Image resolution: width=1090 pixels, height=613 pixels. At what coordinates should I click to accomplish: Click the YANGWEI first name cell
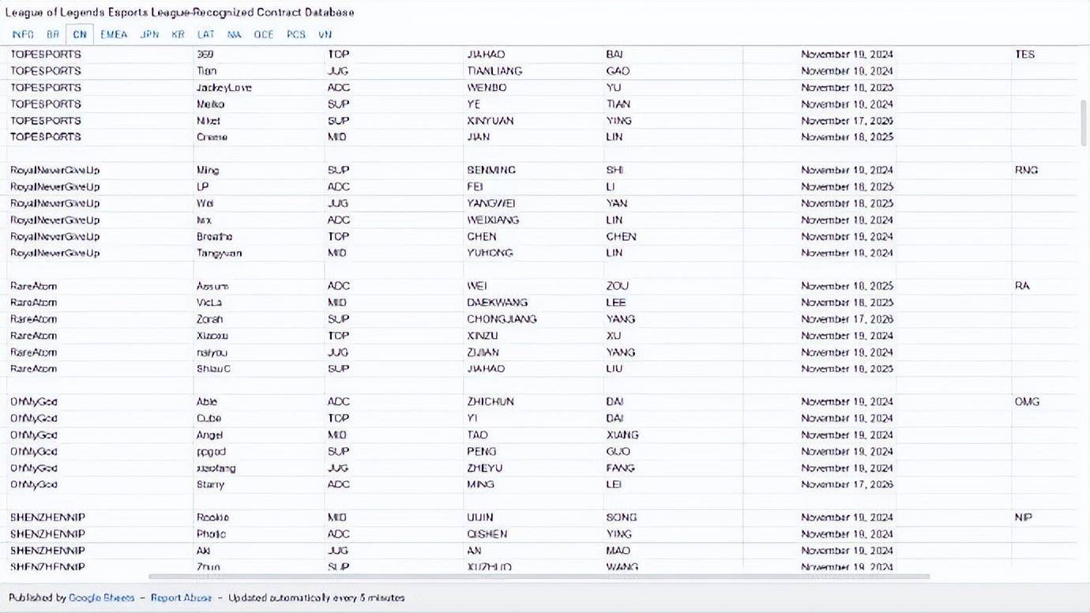point(491,203)
